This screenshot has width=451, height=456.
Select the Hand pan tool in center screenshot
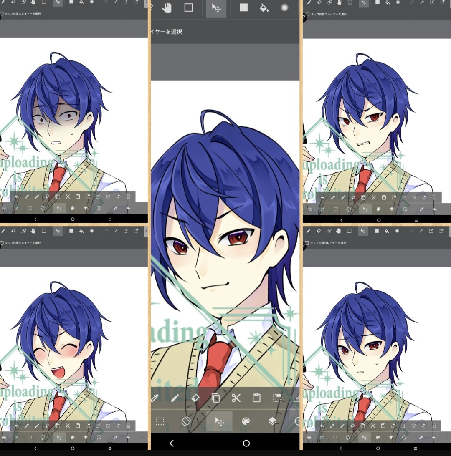pos(167,8)
